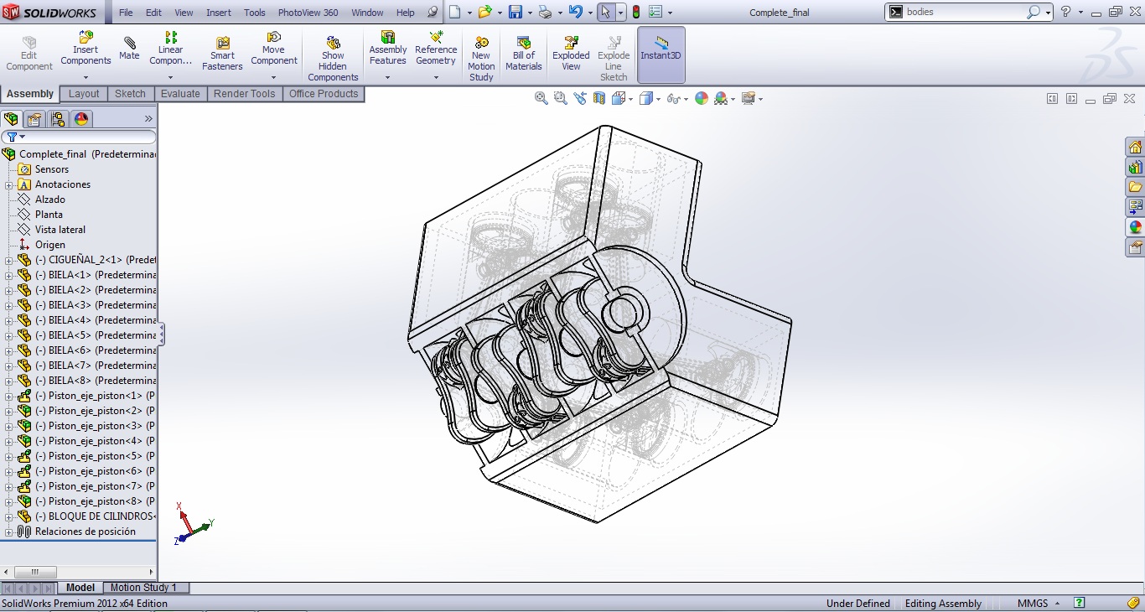The image size is (1145, 612).
Task: Click the Edit Component button
Action: [29, 54]
